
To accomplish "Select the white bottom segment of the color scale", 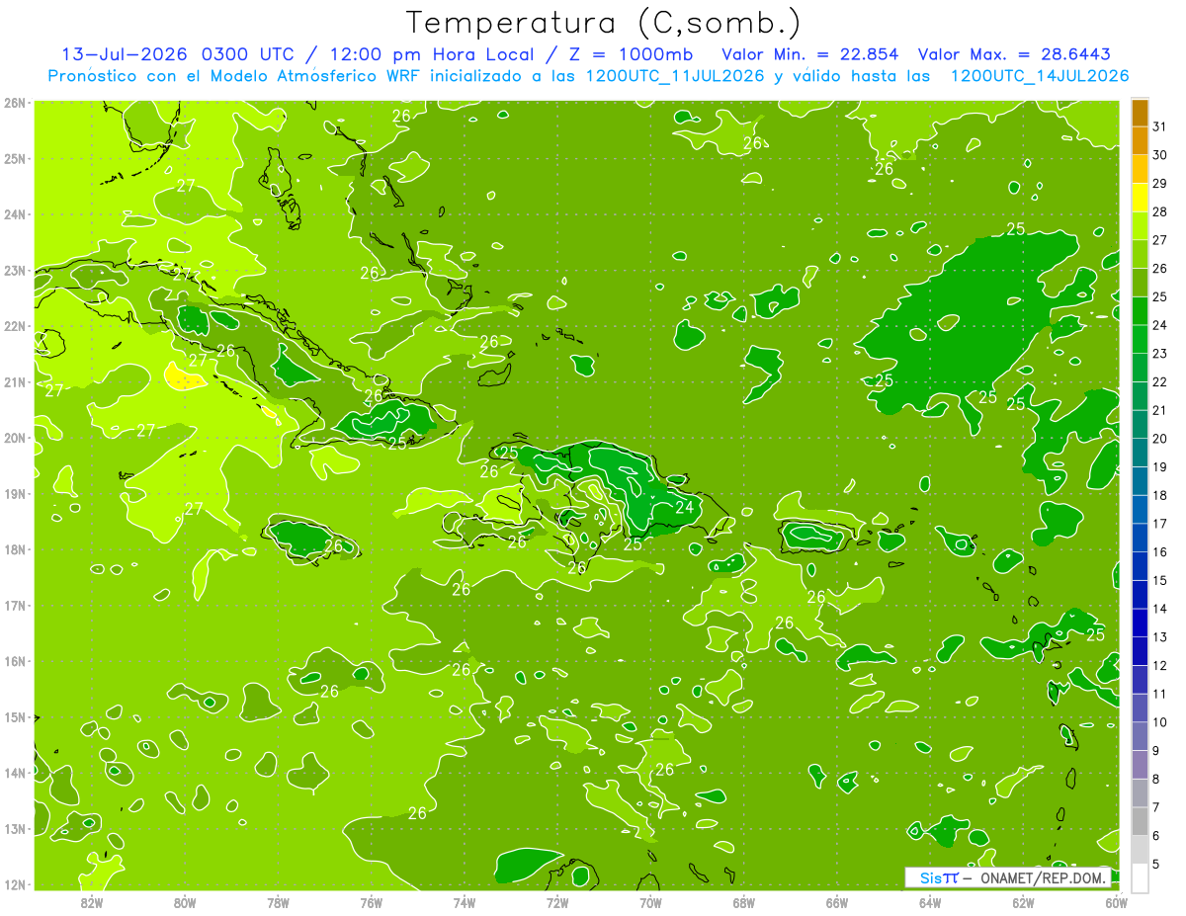I will click(1140, 877).
